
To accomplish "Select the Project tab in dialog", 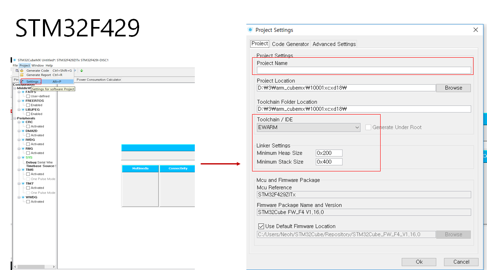I will [x=259, y=43].
